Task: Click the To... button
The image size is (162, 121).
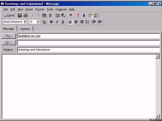Action: pyautogui.click(x=9, y=36)
